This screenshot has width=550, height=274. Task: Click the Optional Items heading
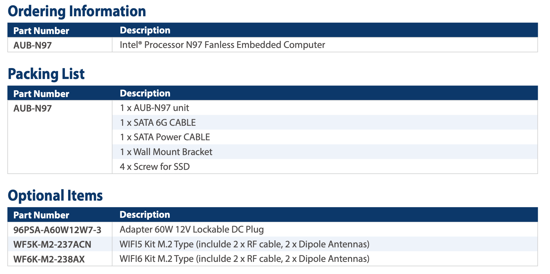tap(55, 196)
